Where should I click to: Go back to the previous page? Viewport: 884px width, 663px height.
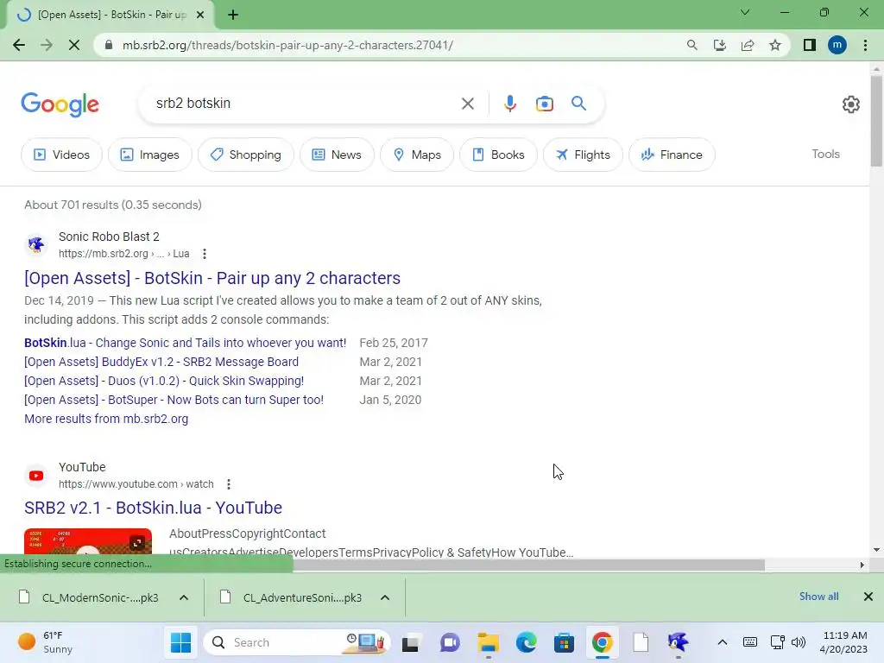(x=19, y=45)
